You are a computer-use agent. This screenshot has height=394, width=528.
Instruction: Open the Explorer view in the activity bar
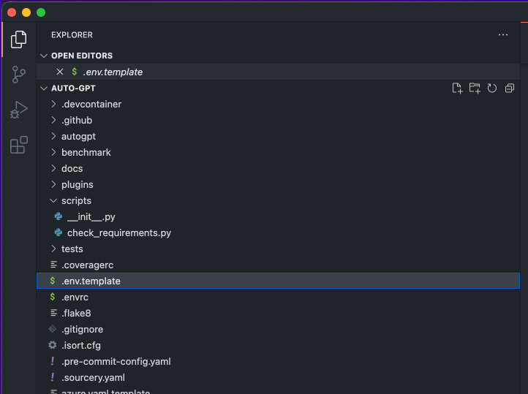point(18,39)
